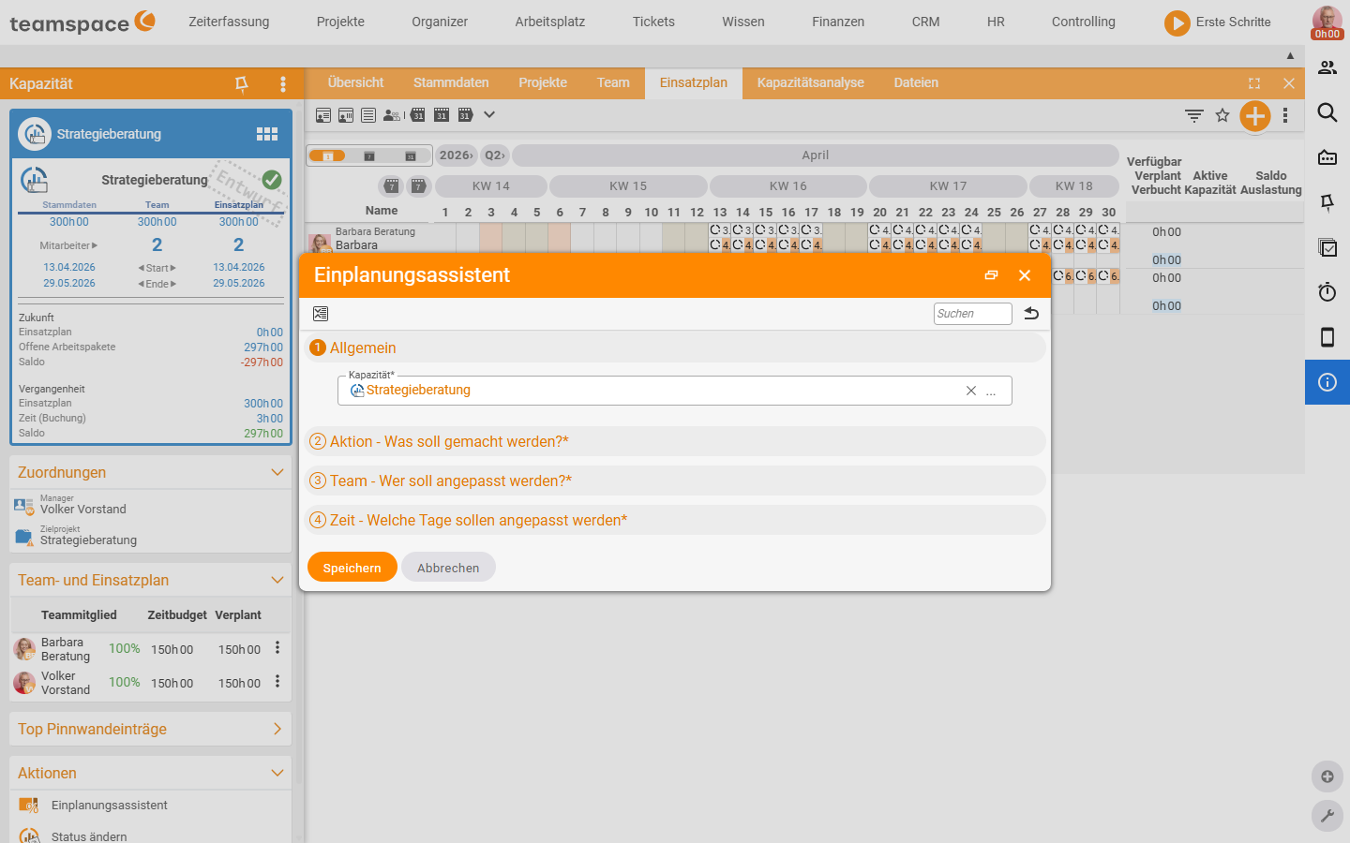Switch scale toggle to week view

369,155
